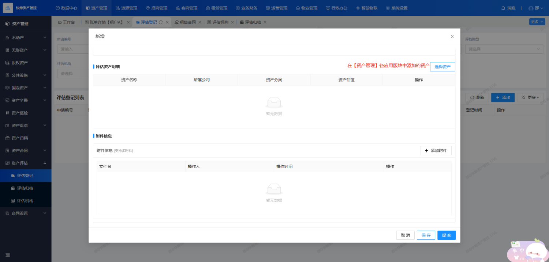549x262 pixels.
Task: Open the 招商管理 top menu
Action: coord(156,8)
